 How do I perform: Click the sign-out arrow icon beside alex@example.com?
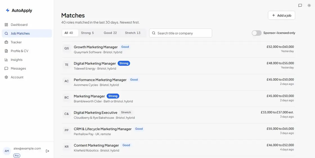pos(48,151)
